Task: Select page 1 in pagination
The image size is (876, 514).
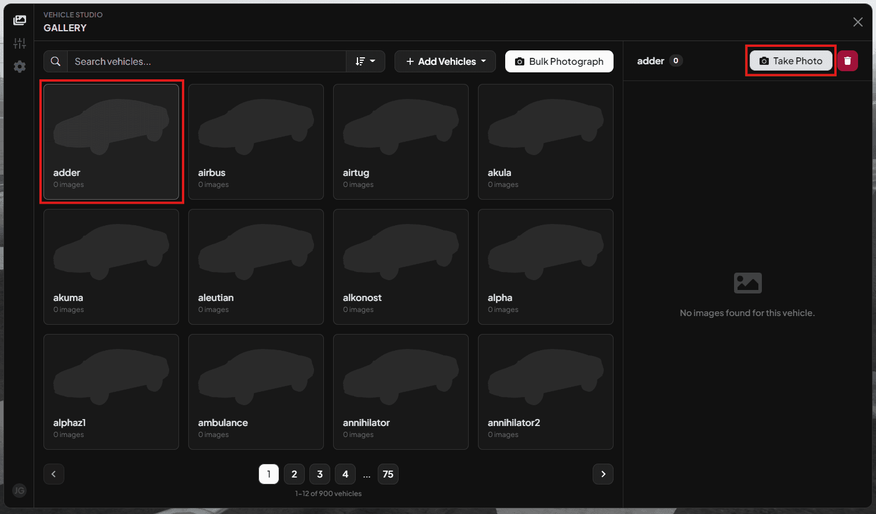Action: 269,474
